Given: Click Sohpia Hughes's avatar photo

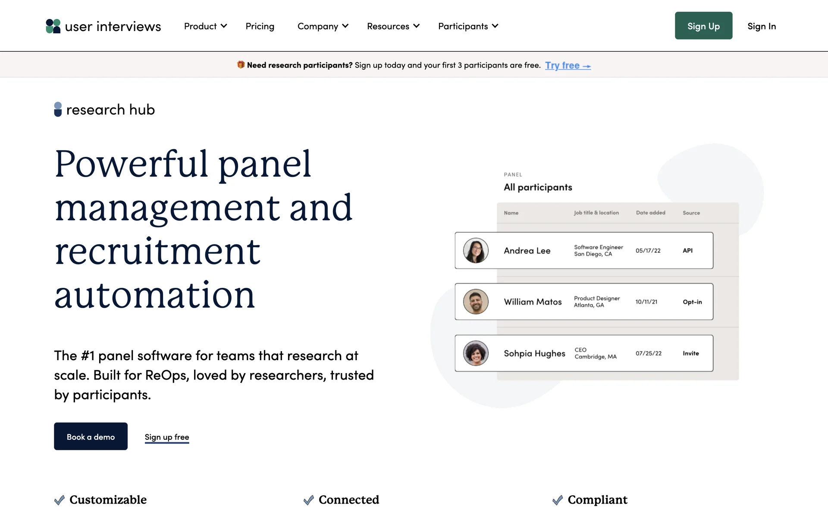Looking at the screenshot, I should [476, 353].
